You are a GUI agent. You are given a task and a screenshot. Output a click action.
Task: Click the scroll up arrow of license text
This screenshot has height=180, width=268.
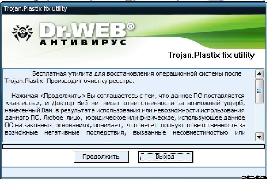click(259, 74)
